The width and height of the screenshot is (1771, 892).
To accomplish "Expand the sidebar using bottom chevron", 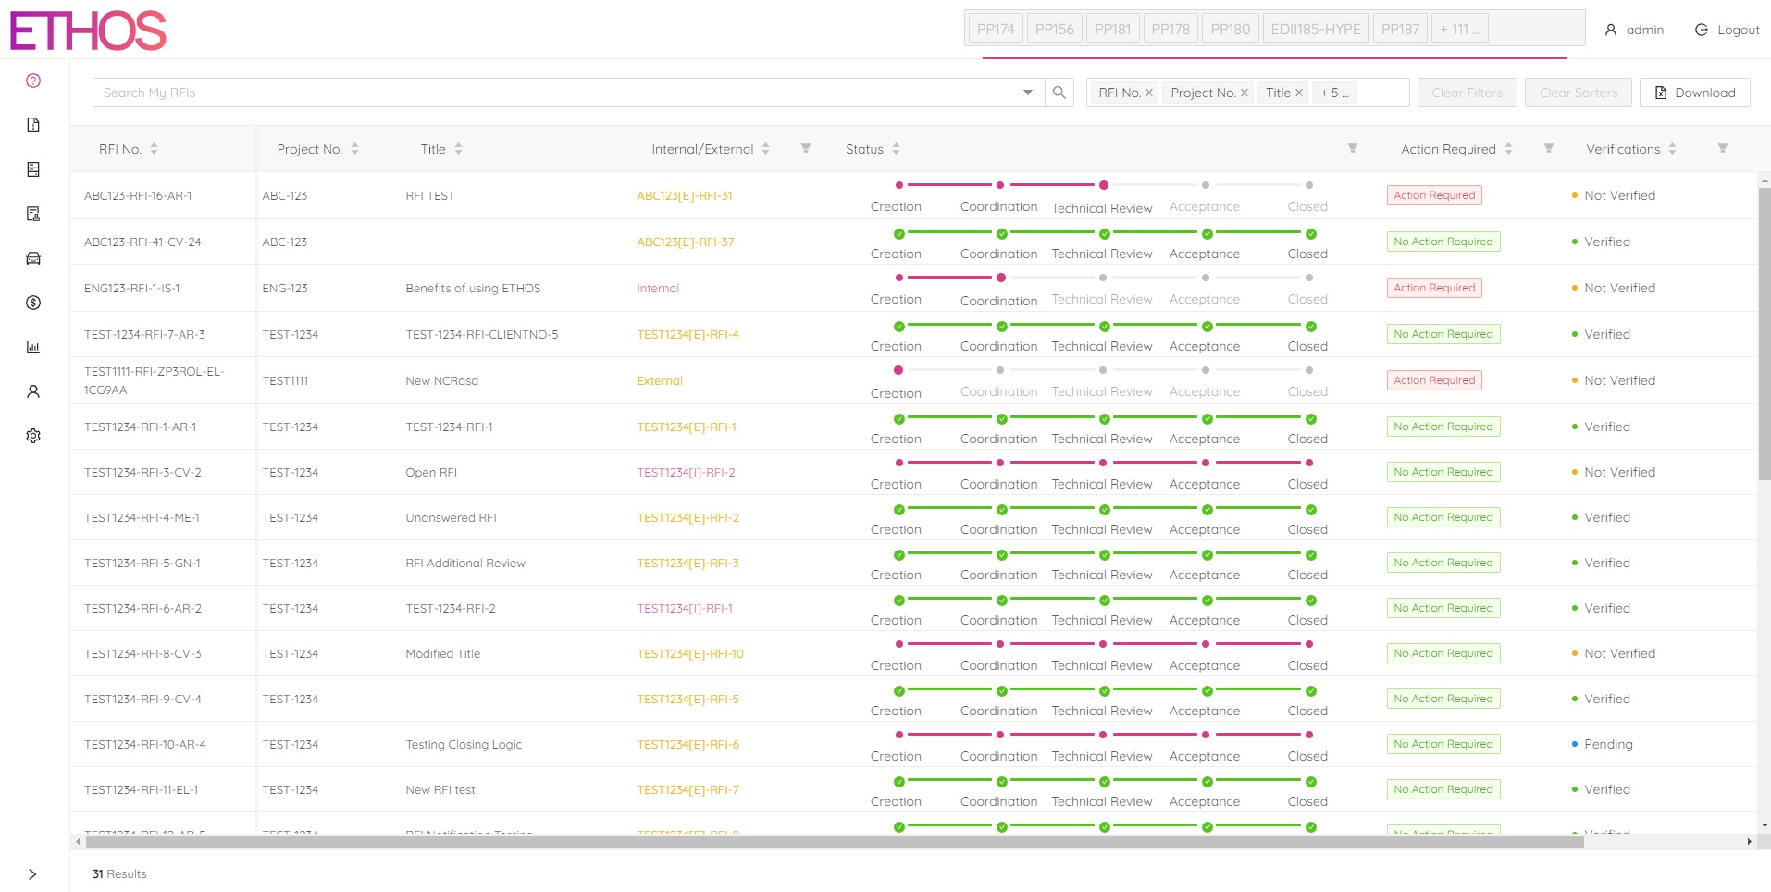I will pyautogui.click(x=33, y=874).
